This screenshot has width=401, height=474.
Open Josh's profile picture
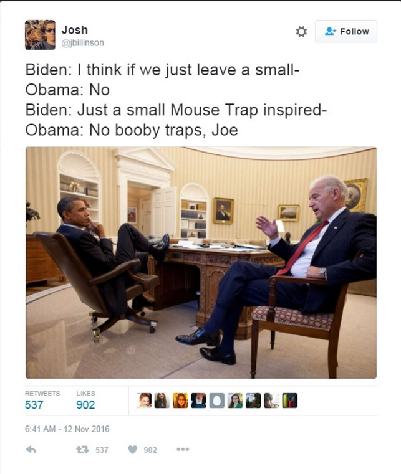[40, 35]
